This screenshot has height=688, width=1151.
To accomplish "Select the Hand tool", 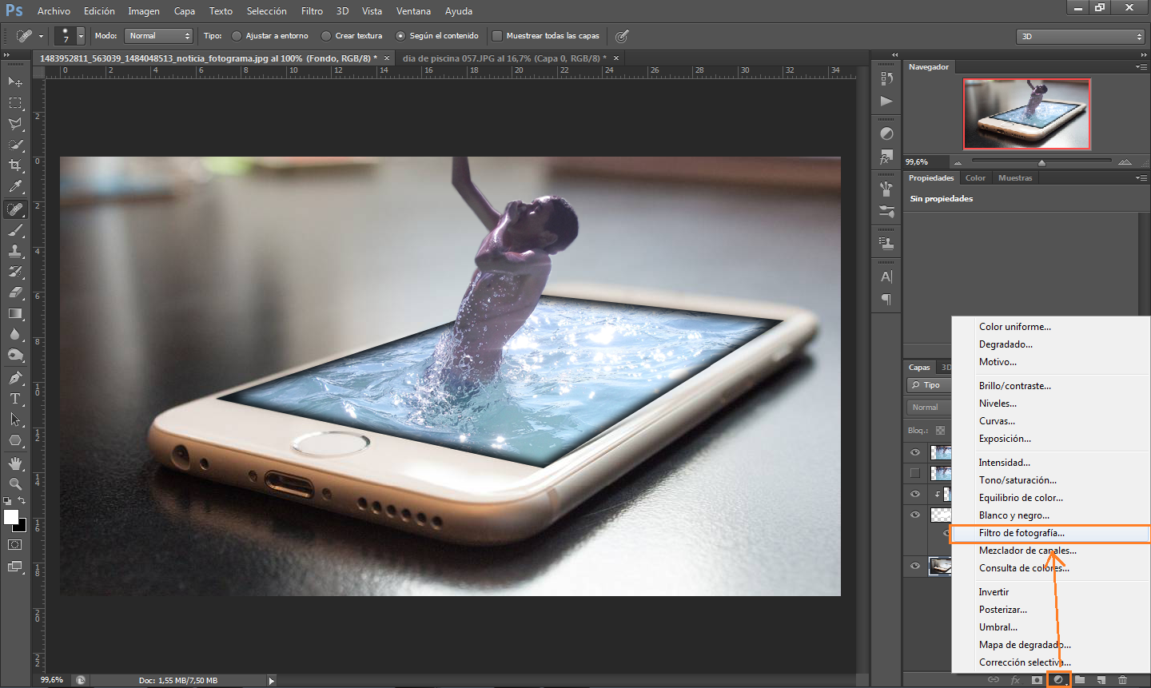I will point(15,463).
